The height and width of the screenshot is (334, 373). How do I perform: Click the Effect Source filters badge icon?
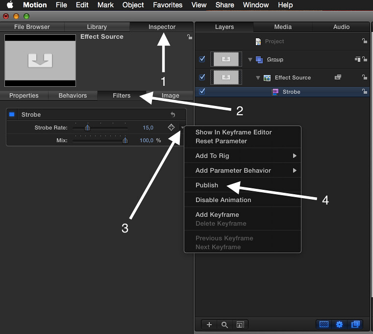pyautogui.click(x=338, y=77)
